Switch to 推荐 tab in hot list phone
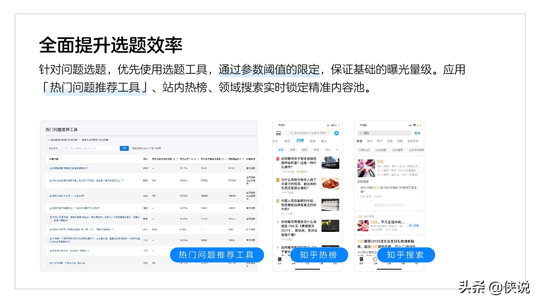The width and height of the screenshot is (539, 303). click(287, 141)
